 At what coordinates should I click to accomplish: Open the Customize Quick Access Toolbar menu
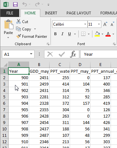point(48,5)
